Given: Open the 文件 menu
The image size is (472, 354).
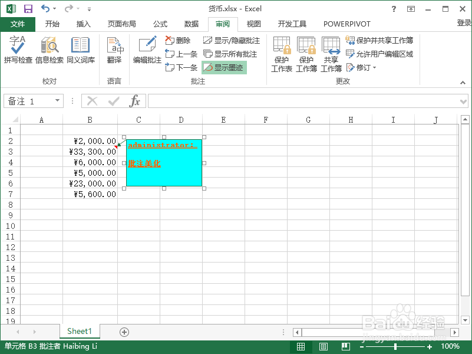Looking at the screenshot, I should pyautogui.click(x=18, y=24).
